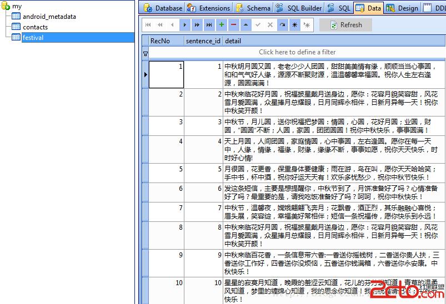Image resolution: width=446 pixels, height=304 pixels.
Task: Click the festival table icon
Action: click(16, 37)
